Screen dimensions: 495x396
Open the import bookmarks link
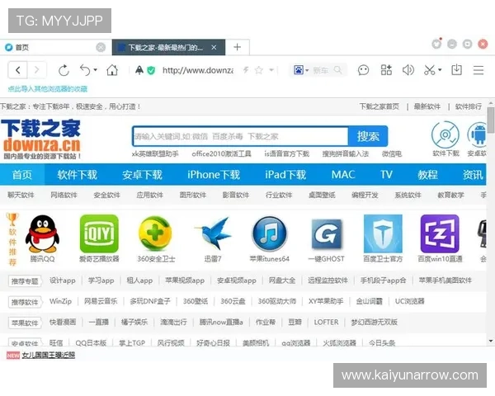(x=47, y=89)
